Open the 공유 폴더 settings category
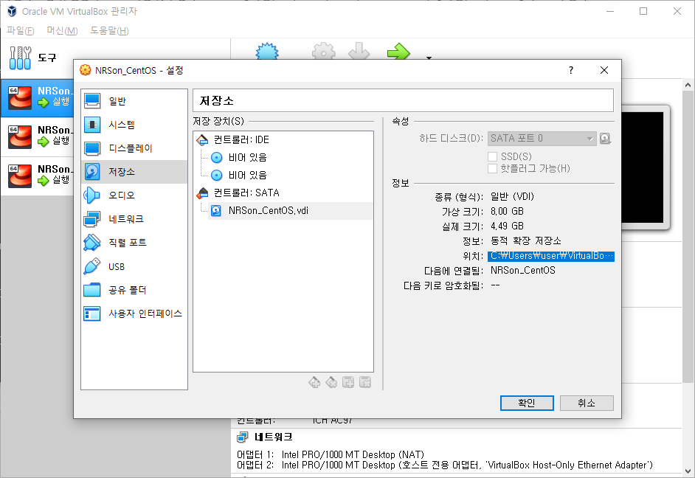 134,290
